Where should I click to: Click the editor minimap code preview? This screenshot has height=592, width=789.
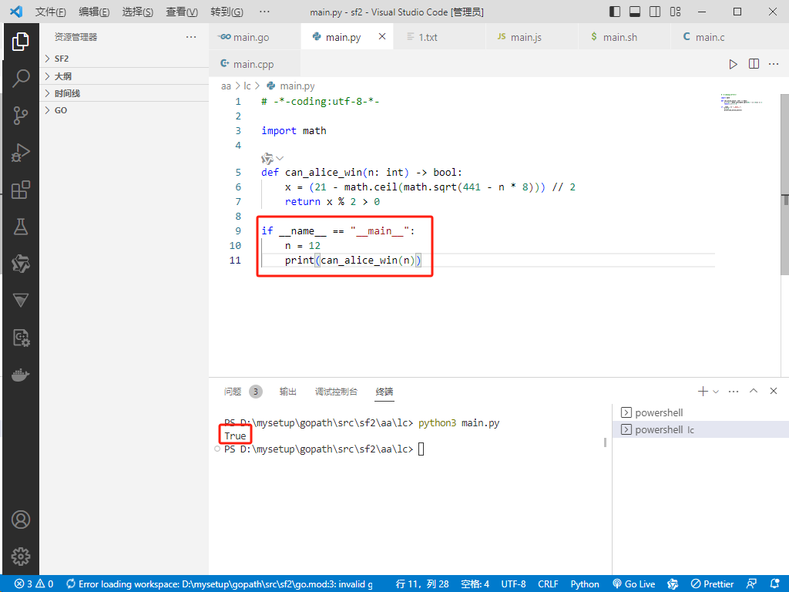[x=742, y=103]
